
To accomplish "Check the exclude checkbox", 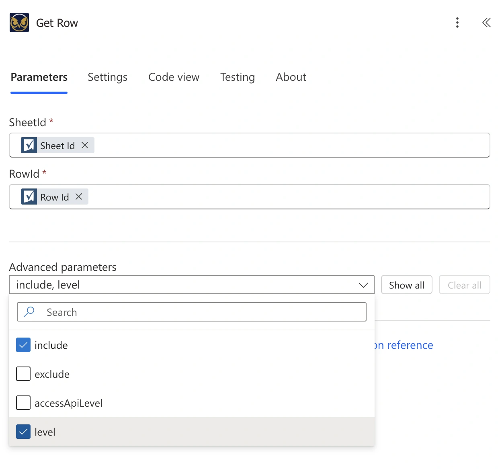I will (x=23, y=374).
